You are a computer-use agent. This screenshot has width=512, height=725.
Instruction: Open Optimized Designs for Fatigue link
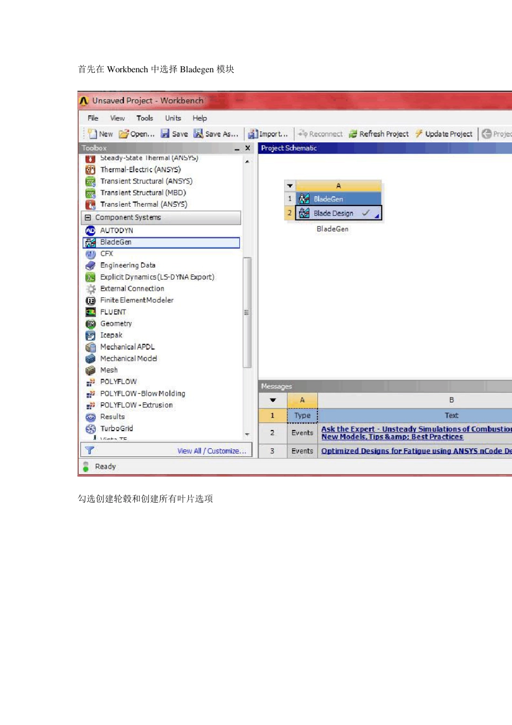point(416,451)
